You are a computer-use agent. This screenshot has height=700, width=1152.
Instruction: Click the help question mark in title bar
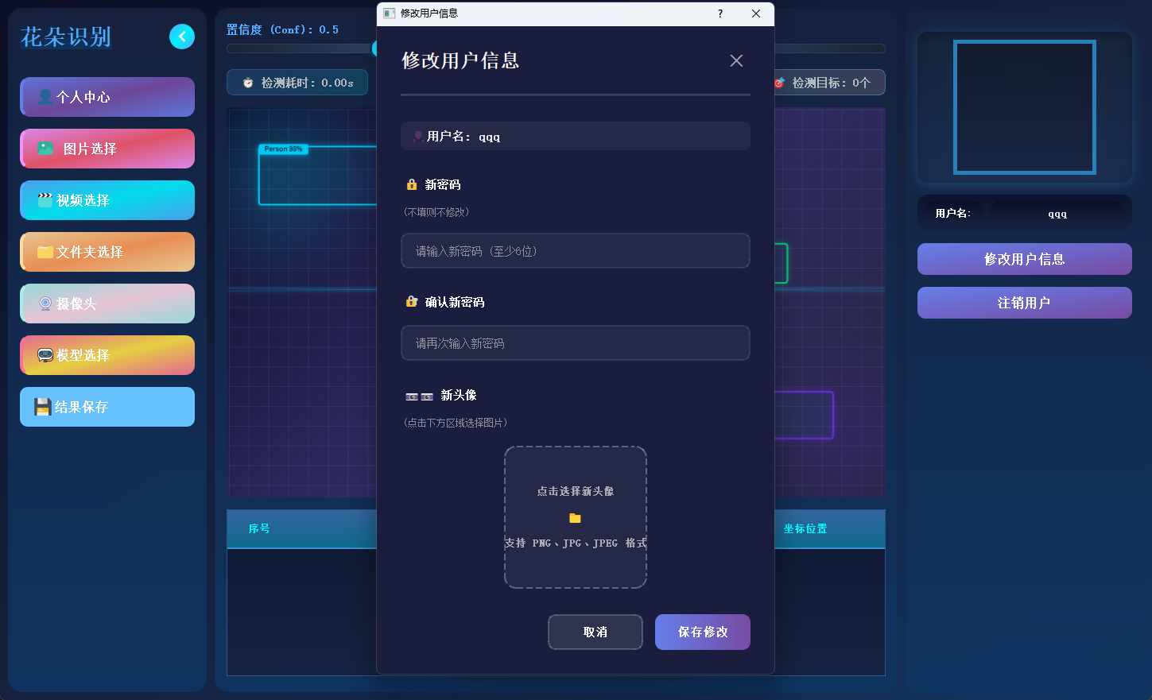point(720,14)
